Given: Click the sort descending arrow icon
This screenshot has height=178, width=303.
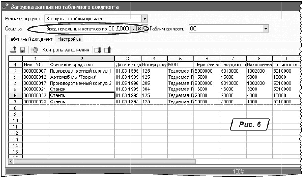Looking at the screenshot, I should click(x=97, y=50).
